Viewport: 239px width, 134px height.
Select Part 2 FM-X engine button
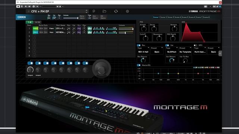point(35,32)
